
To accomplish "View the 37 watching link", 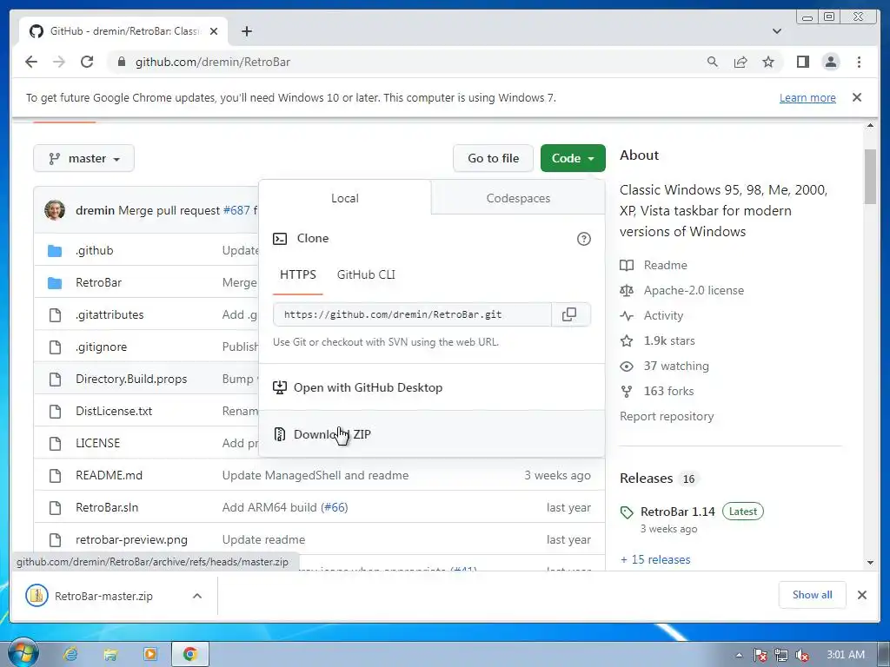I will click(676, 367).
